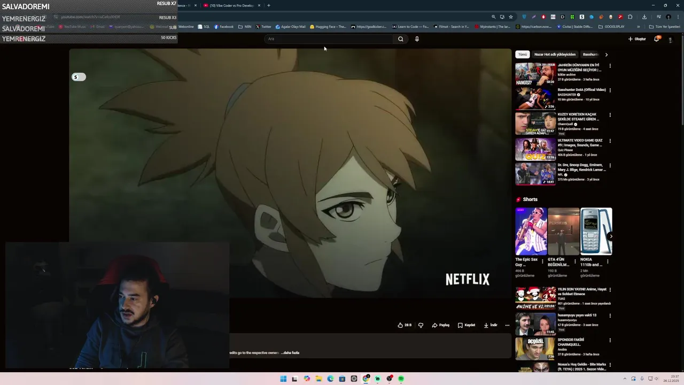Show next filter chips with arrow
Viewport: 684px width, 385px height.
coord(606,55)
